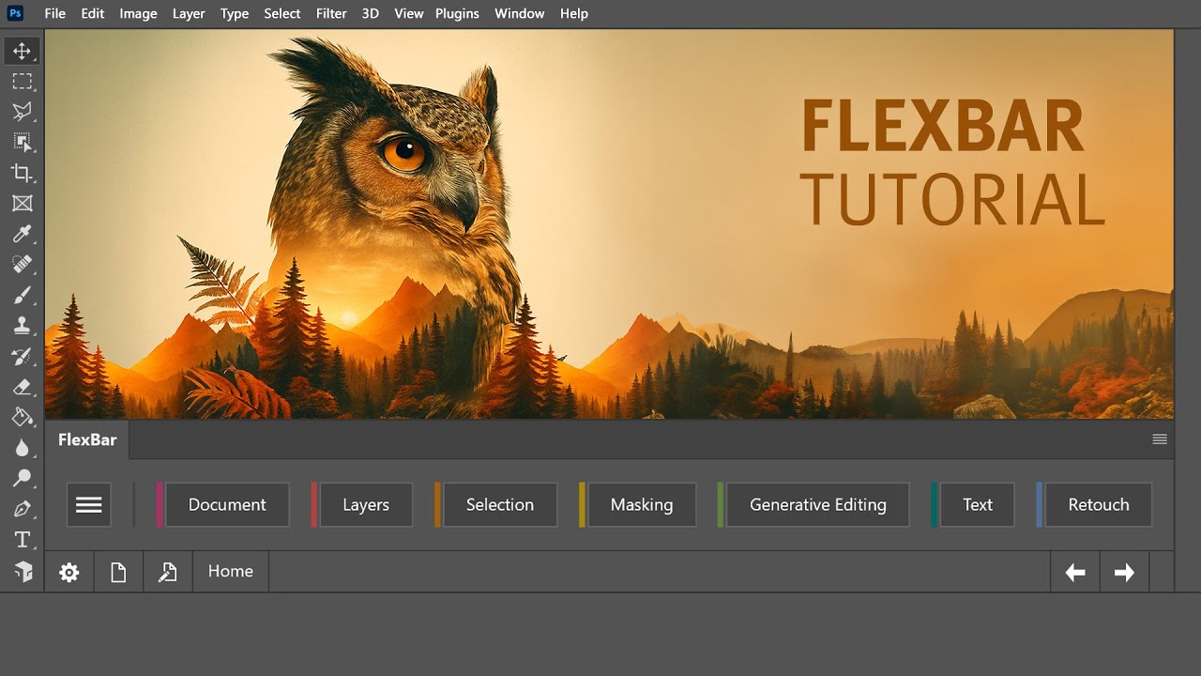Click the Selection button in FlexBar
1201x676 pixels.
(500, 505)
